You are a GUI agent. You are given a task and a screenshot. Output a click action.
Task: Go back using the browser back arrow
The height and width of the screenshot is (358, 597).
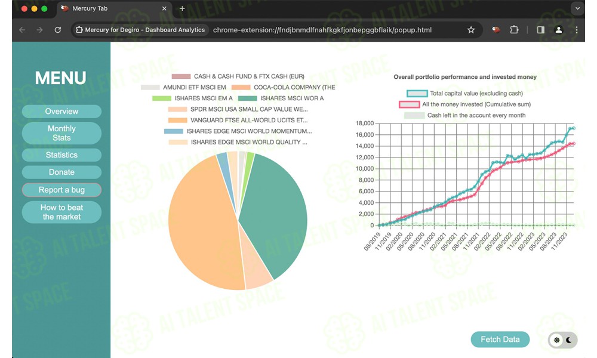click(x=22, y=30)
